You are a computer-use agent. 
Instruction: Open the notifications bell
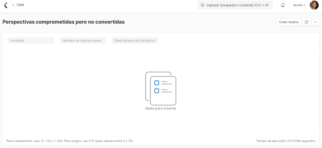point(283,5)
